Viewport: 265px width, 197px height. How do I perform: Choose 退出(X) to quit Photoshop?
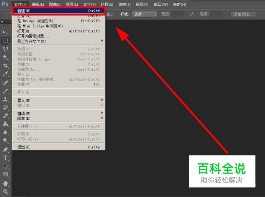(x=59, y=147)
